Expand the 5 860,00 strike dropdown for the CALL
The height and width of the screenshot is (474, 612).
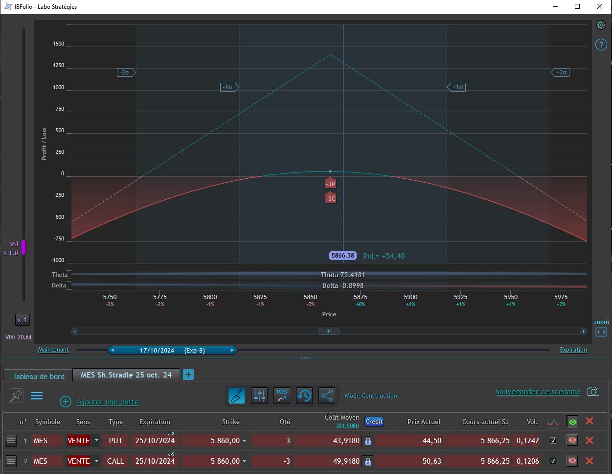(x=245, y=461)
